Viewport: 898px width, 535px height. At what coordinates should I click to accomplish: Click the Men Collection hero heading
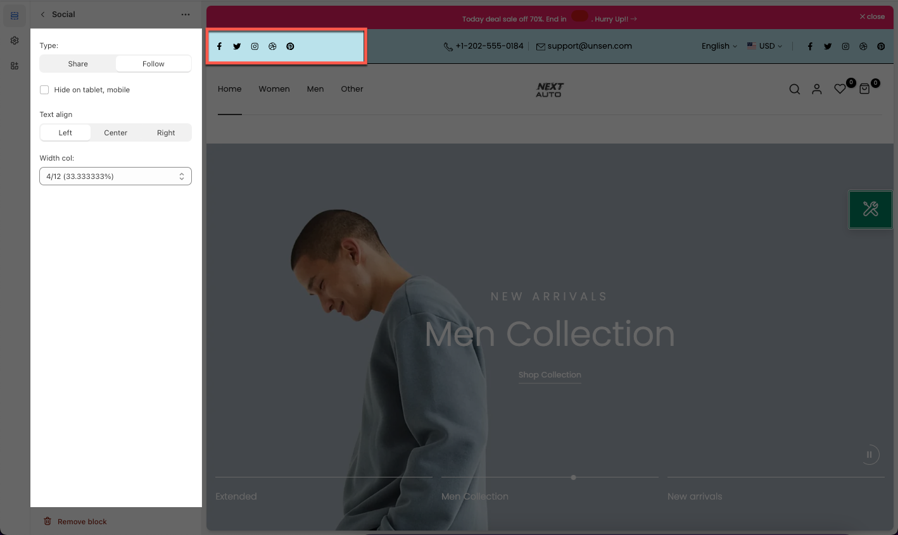click(x=550, y=334)
